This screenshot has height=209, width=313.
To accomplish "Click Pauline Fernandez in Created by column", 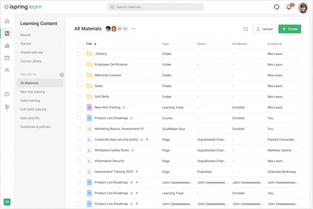I will (281, 139).
